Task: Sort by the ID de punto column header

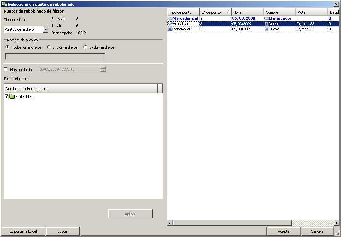Action: [x=215, y=12]
